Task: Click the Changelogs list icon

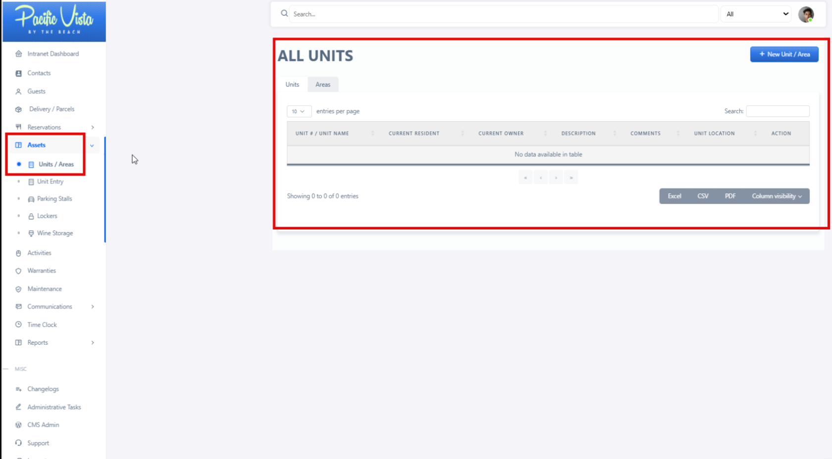Action: [18, 389]
